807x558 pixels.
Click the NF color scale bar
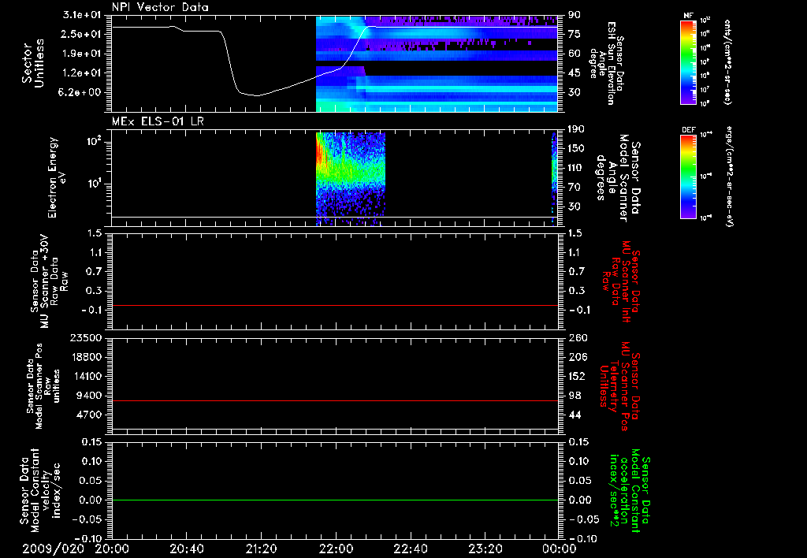(688, 62)
